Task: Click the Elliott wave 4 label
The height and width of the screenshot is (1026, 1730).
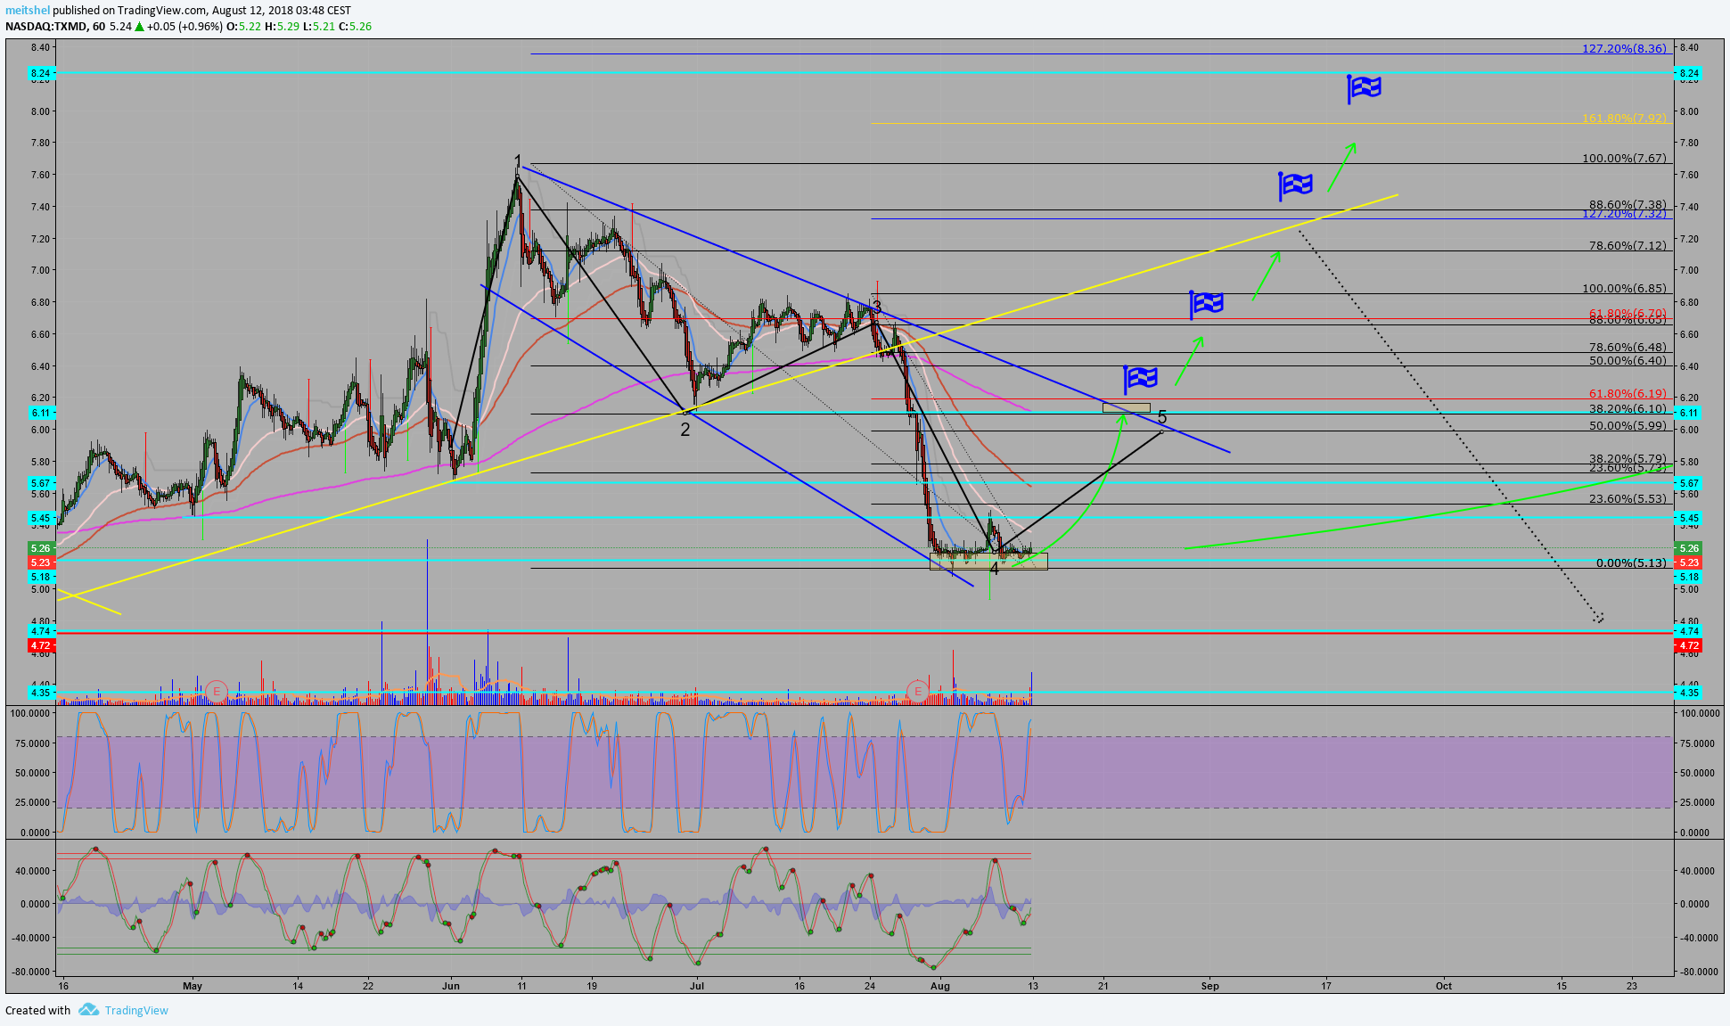Action: (x=995, y=568)
